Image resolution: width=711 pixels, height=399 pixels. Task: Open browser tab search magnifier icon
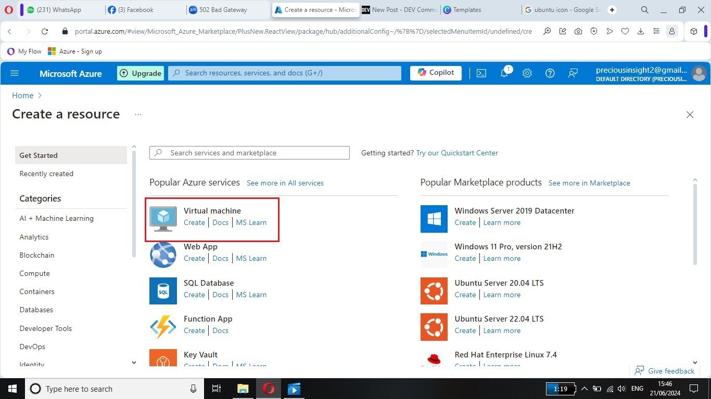(x=644, y=10)
